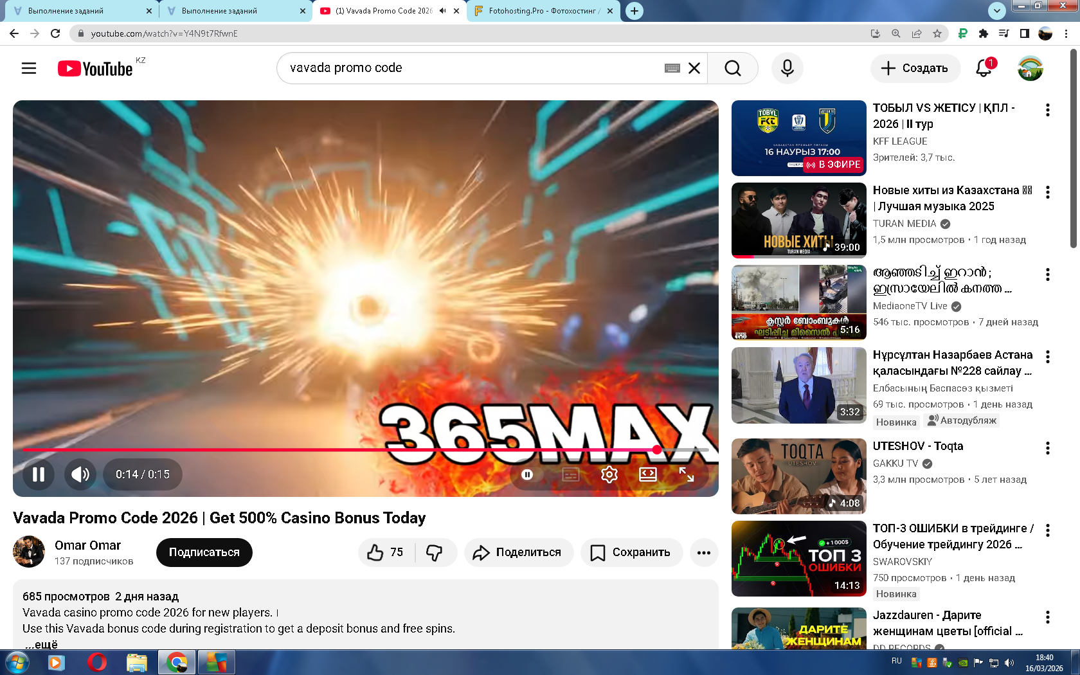The width and height of the screenshot is (1080, 675).
Task: View site information via the lock icon
Action: click(80, 33)
